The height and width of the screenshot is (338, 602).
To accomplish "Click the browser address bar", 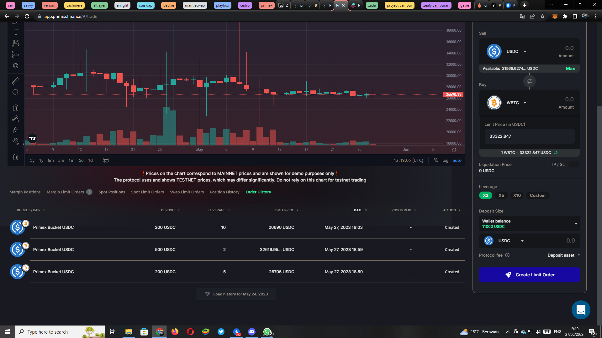I will [x=276, y=16].
